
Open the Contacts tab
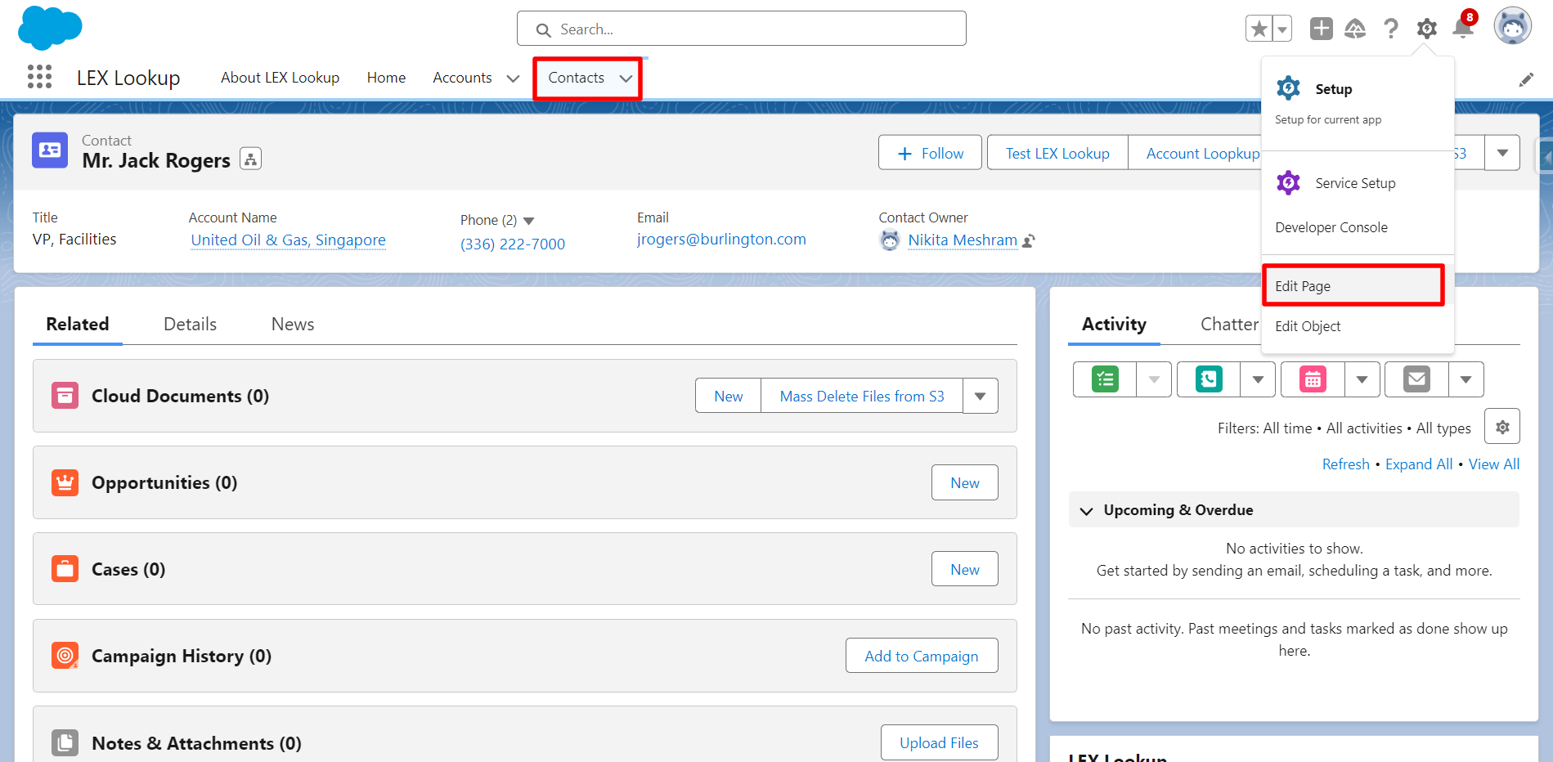click(576, 78)
